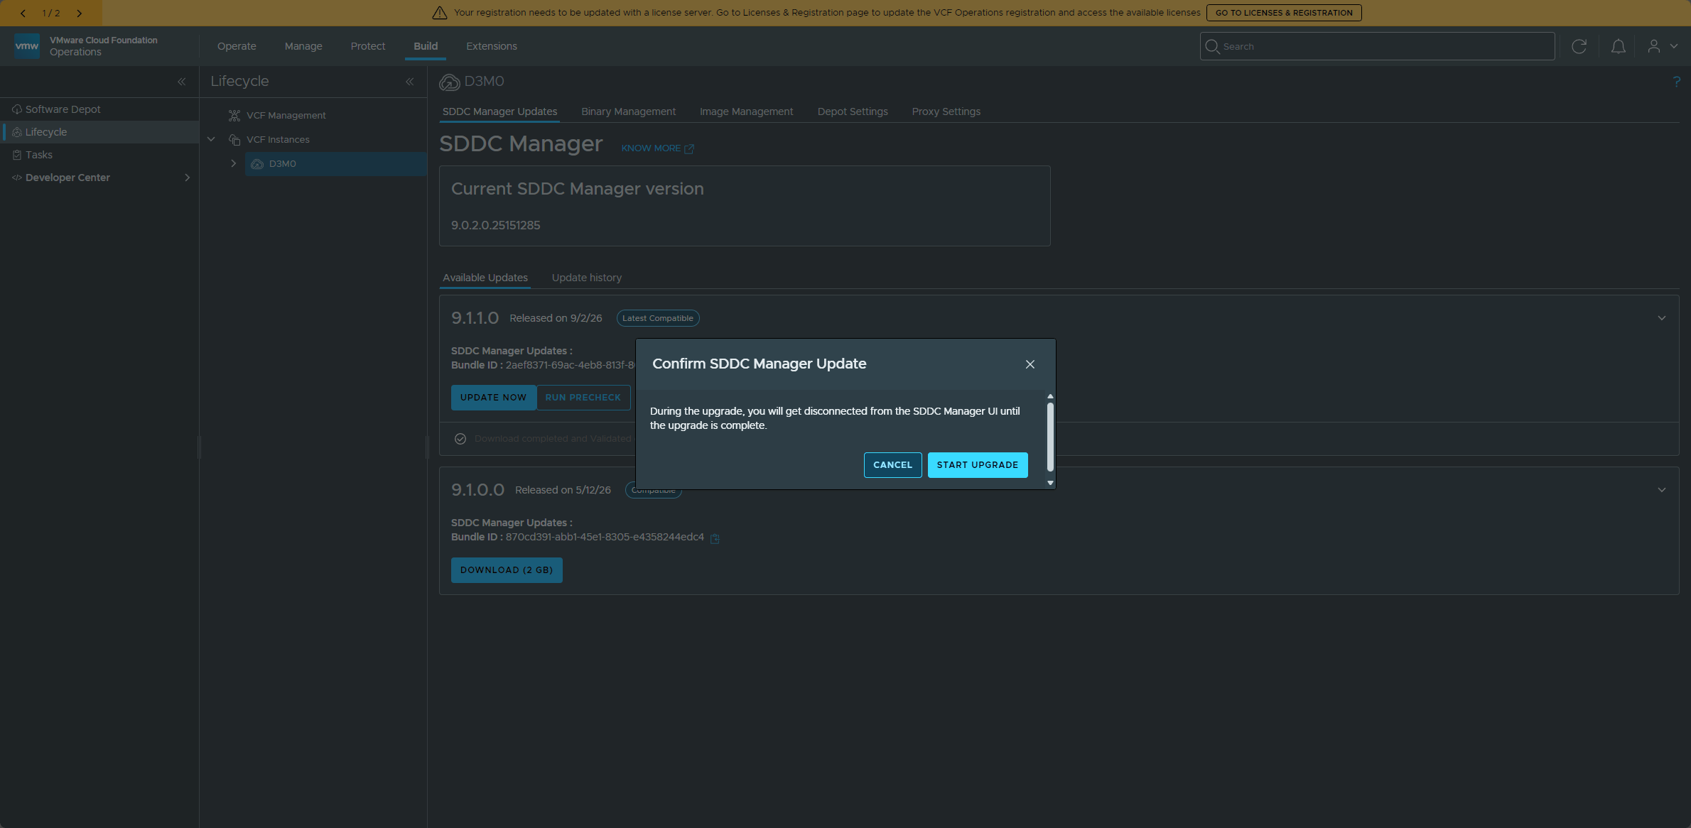1691x828 pixels.
Task: Click CANCEL in the dialog
Action: click(x=892, y=465)
